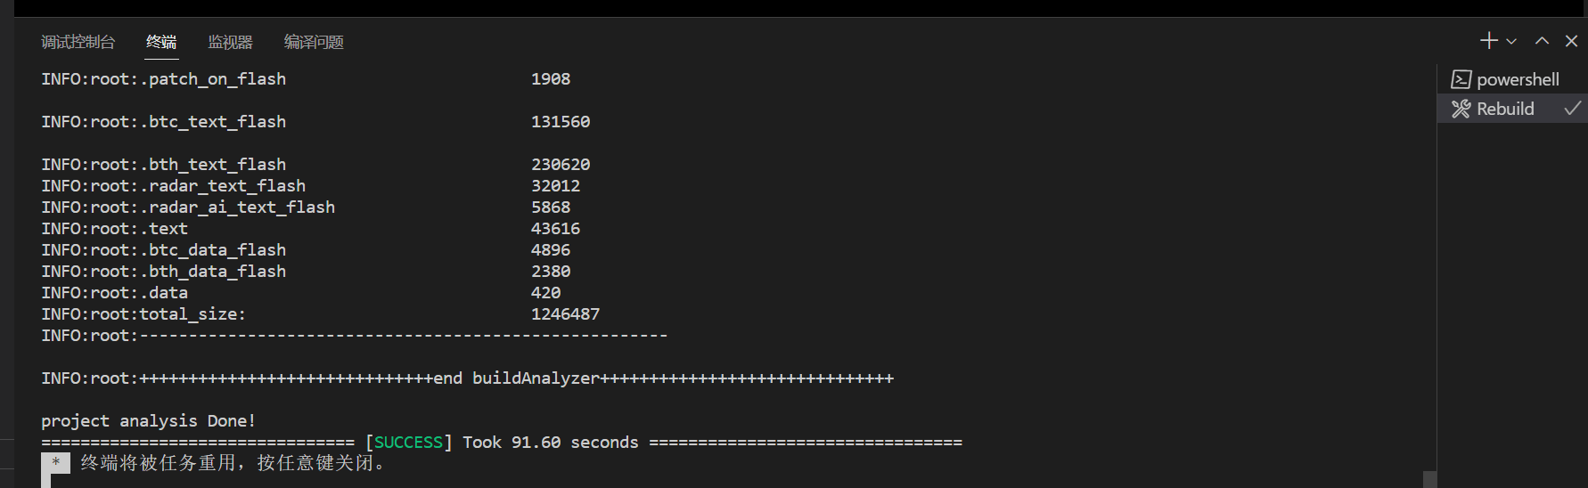The width and height of the screenshot is (1588, 488).
Task: Click the Rebuild wrench tools icon
Action: [1461, 109]
